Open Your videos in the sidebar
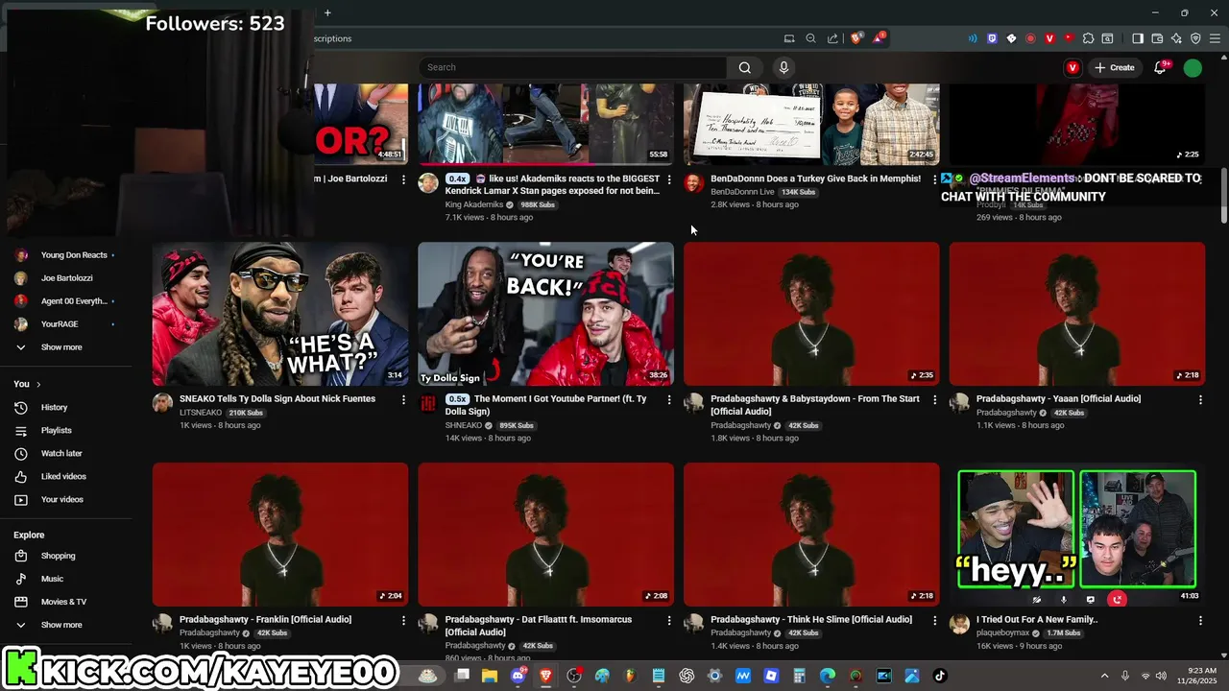The image size is (1229, 691). (x=61, y=499)
